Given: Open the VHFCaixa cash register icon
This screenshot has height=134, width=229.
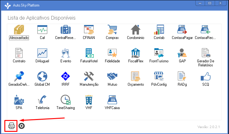Looking at the screenshot, I should pos(112,100).
